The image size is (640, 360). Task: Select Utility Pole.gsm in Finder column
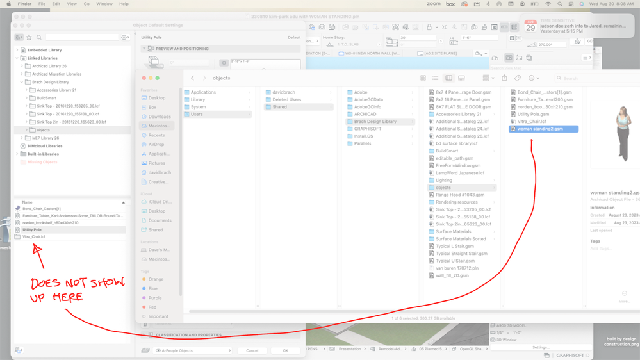click(532, 114)
